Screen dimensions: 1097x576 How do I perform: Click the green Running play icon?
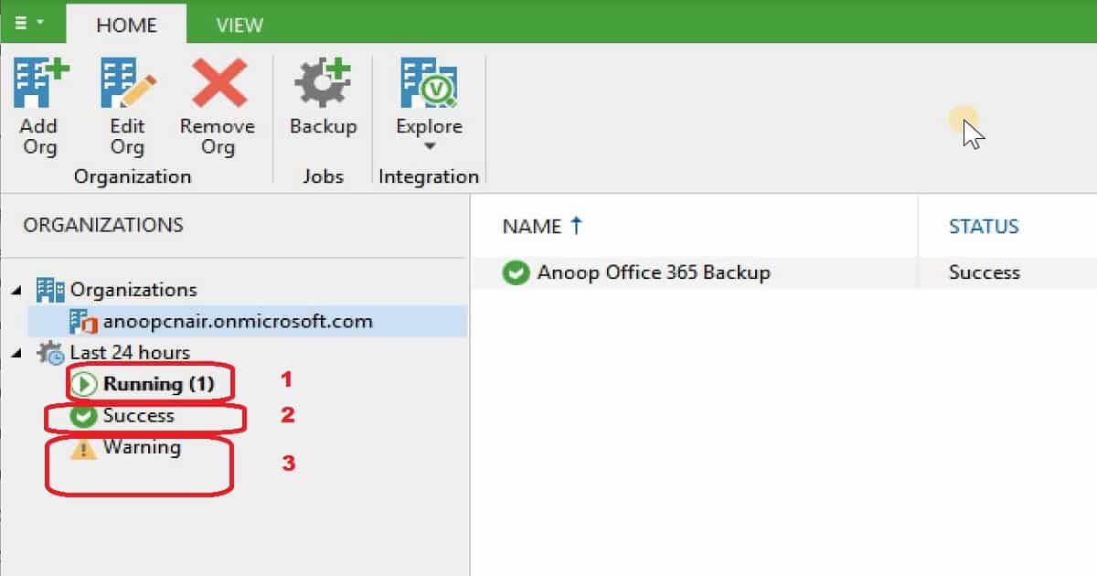pos(83,385)
